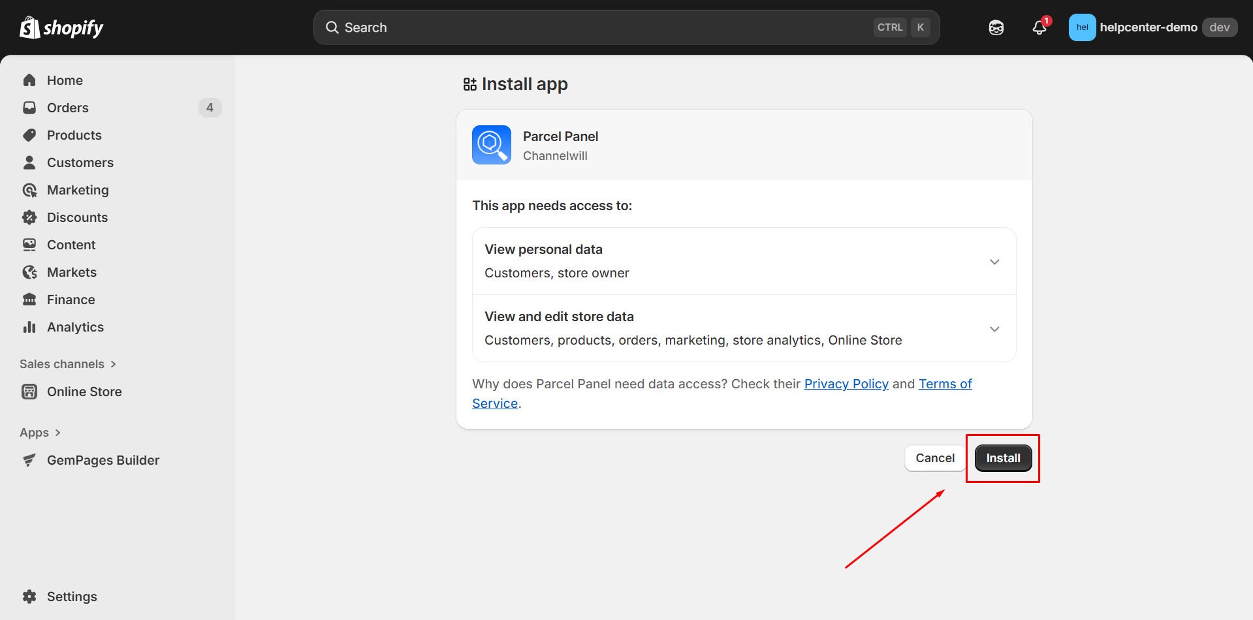Screen dimensions: 1253x620
Task: Expand the View personal data permissions
Action: 994,262
